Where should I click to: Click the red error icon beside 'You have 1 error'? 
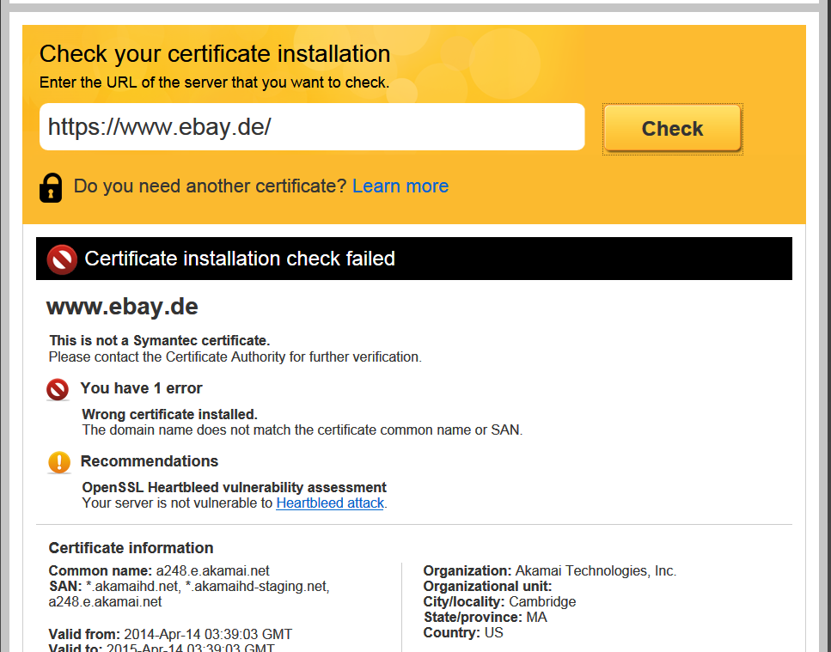click(58, 389)
